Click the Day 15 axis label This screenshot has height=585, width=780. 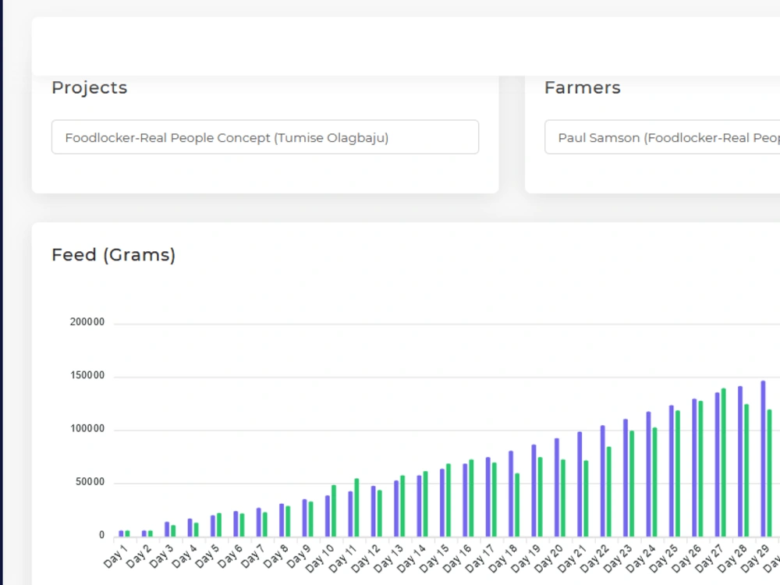434,558
